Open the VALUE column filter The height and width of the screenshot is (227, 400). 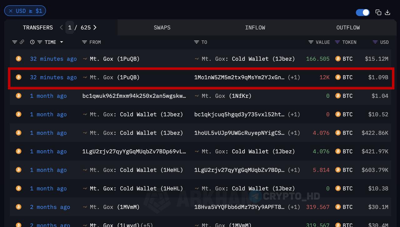pos(311,42)
